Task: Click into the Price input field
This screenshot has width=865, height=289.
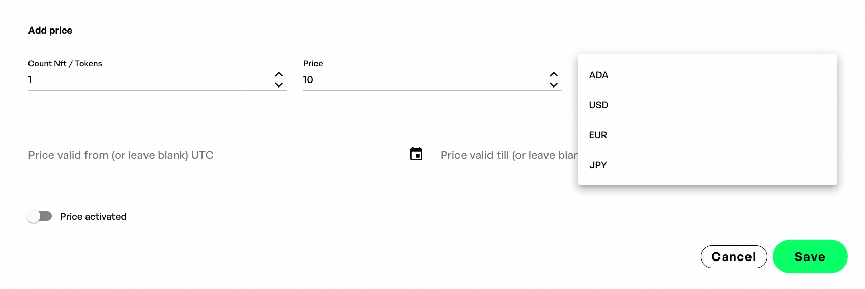Action: (x=422, y=80)
